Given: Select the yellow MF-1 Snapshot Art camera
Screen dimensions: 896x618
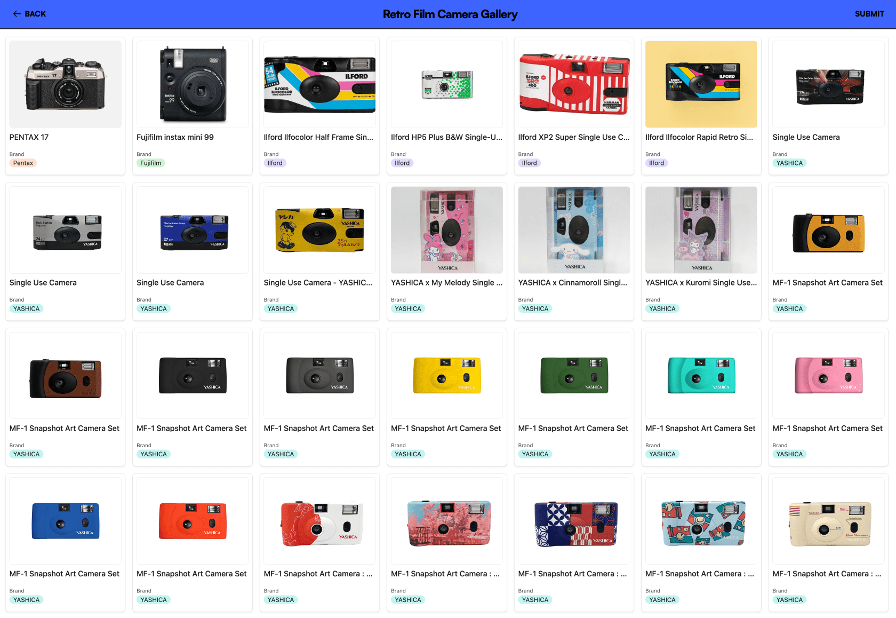Looking at the screenshot, I should [447, 376].
